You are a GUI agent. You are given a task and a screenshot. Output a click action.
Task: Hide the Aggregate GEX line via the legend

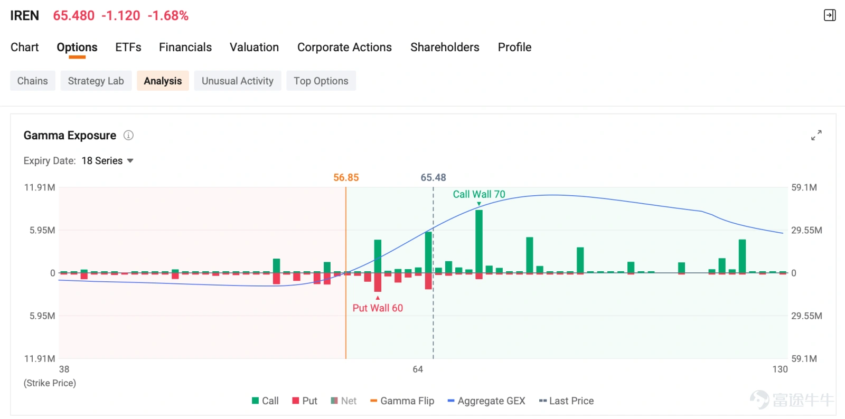coord(486,401)
